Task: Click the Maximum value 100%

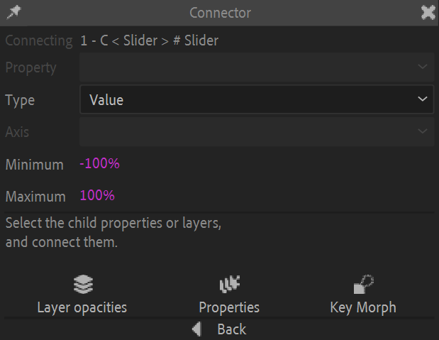Action: [97, 195]
